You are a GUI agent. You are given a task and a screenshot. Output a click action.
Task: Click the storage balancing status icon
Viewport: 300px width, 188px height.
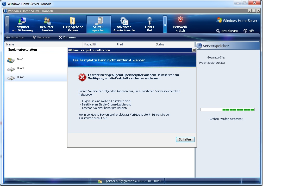100,181
